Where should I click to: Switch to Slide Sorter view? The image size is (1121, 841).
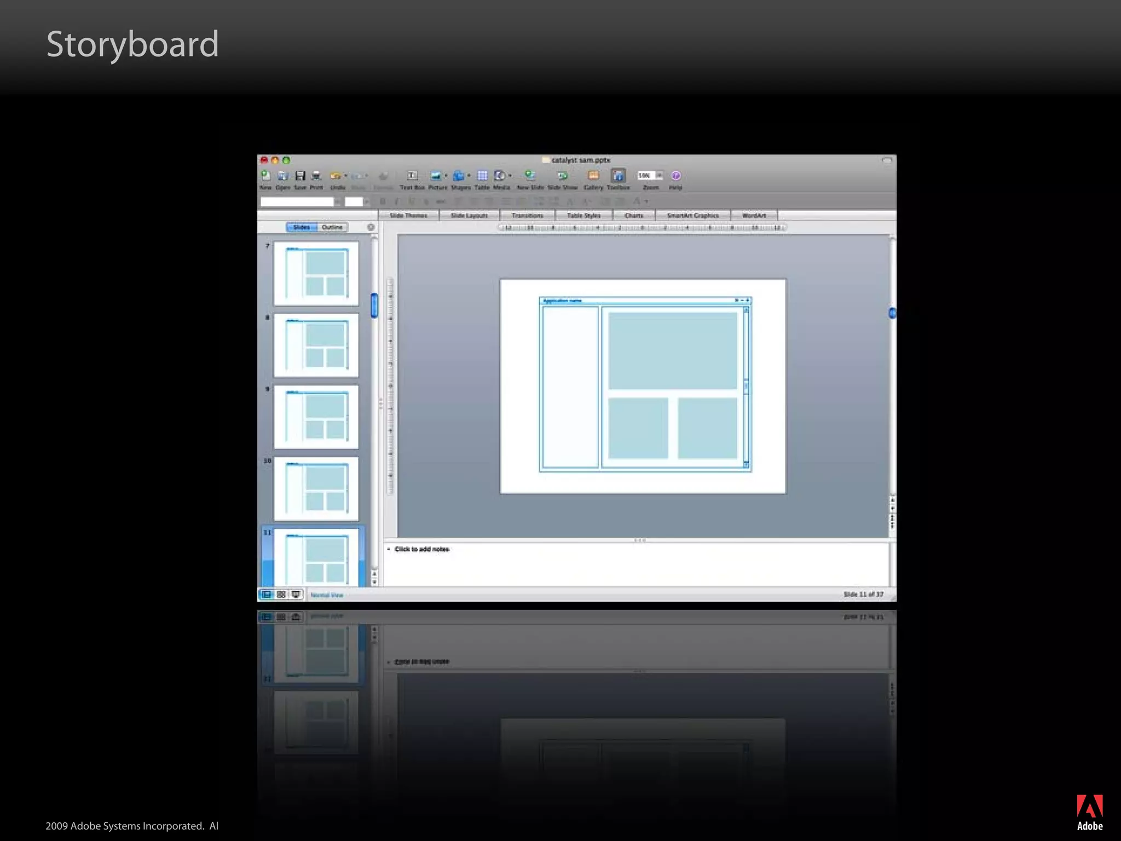[x=281, y=595]
